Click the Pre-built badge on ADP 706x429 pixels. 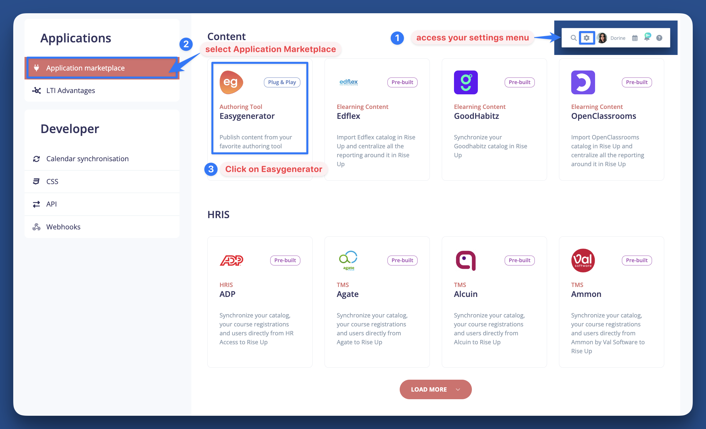pyautogui.click(x=285, y=260)
